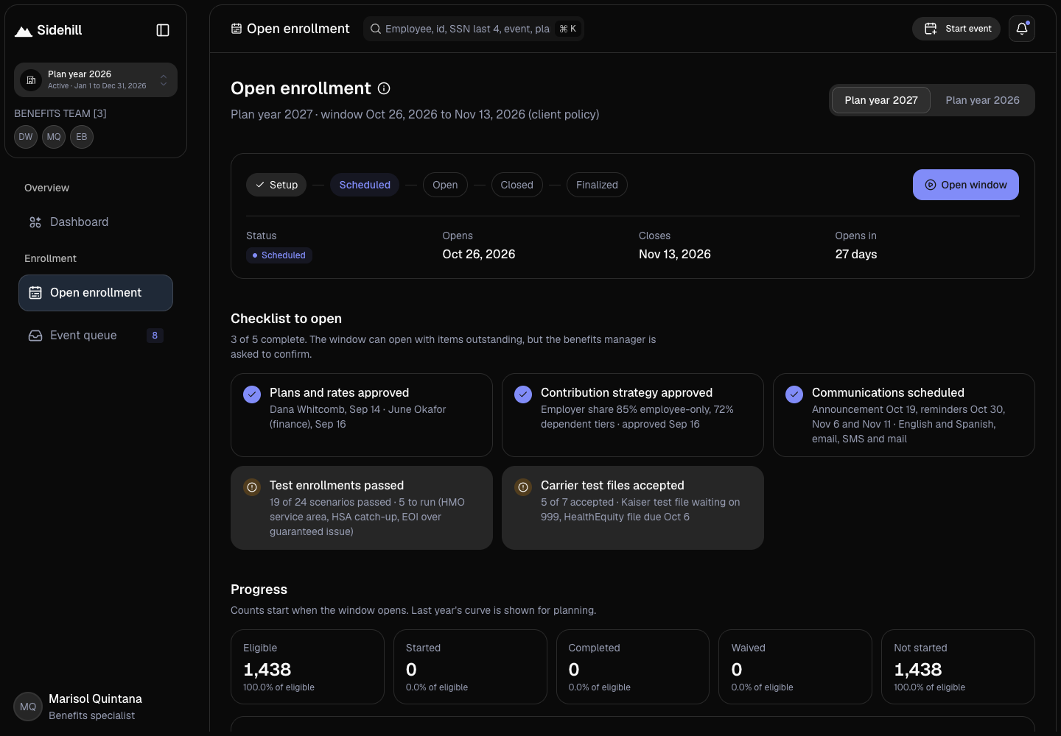Click the DW team avatar
1061x736 pixels.
point(26,137)
